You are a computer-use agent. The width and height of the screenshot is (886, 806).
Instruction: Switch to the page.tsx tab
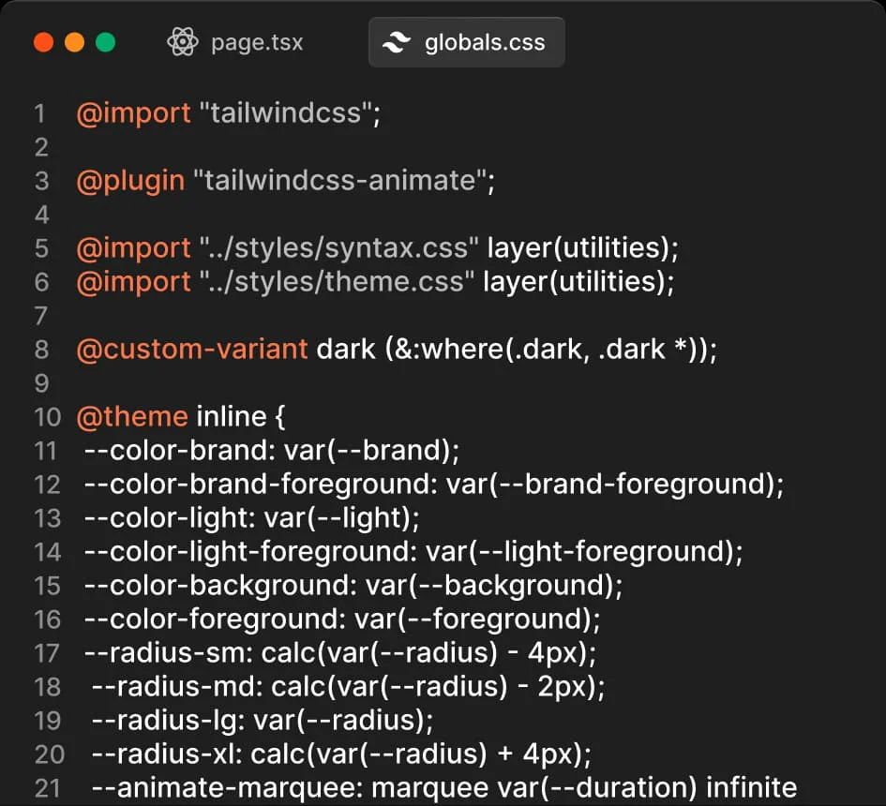257,41
